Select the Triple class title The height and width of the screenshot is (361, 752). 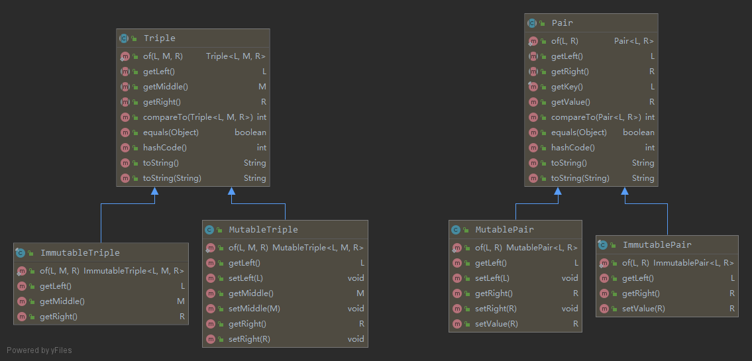[x=160, y=38]
